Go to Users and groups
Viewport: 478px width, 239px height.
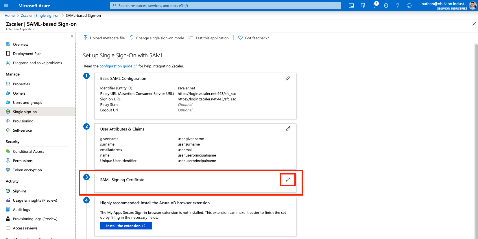pos(27,102)
